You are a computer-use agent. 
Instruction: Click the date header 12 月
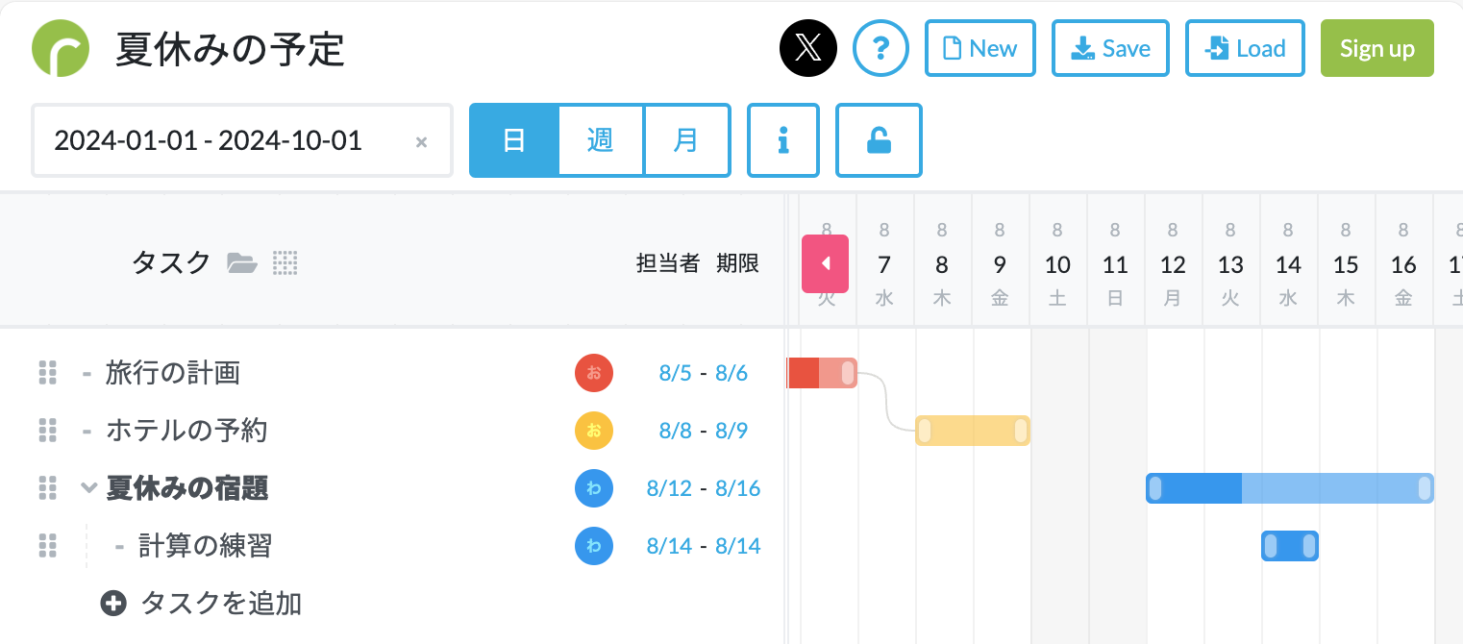(x=1173, y=264)
